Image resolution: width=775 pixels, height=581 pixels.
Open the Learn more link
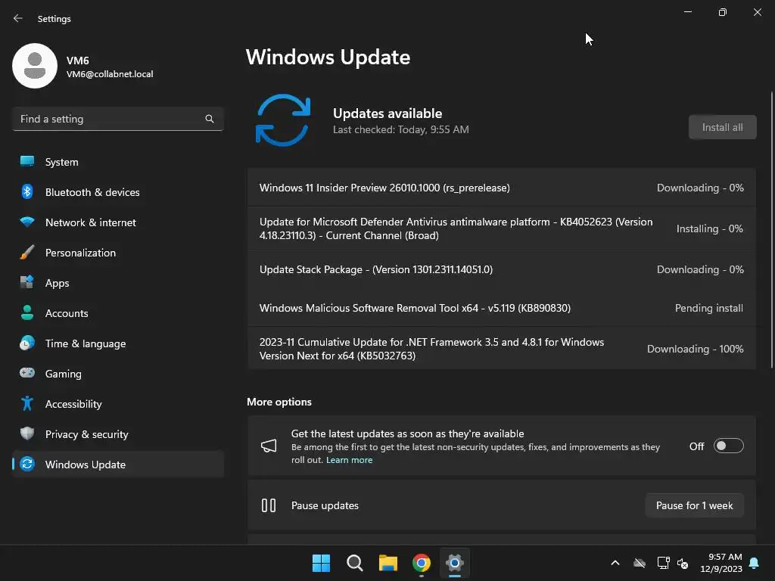click(x=350, y=460)
